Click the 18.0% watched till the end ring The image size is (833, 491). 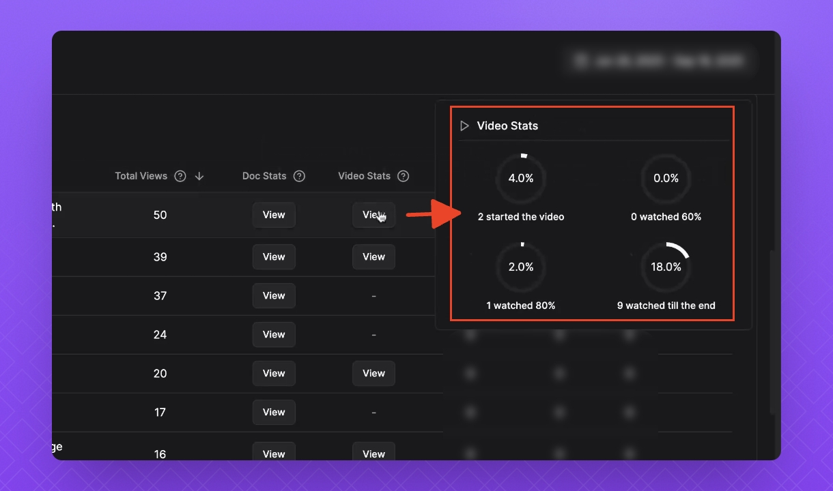[666, 267]
